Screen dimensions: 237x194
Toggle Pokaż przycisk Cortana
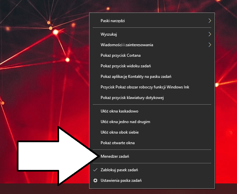click(152, 55)
